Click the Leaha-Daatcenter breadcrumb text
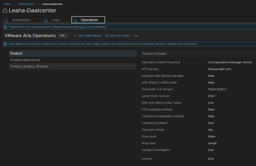Image resolution: width=256 pixels, height=166 pixels. pyautogui.click(x=52, y=4)
